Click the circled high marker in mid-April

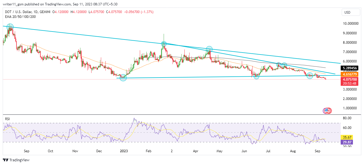[209, 49]
